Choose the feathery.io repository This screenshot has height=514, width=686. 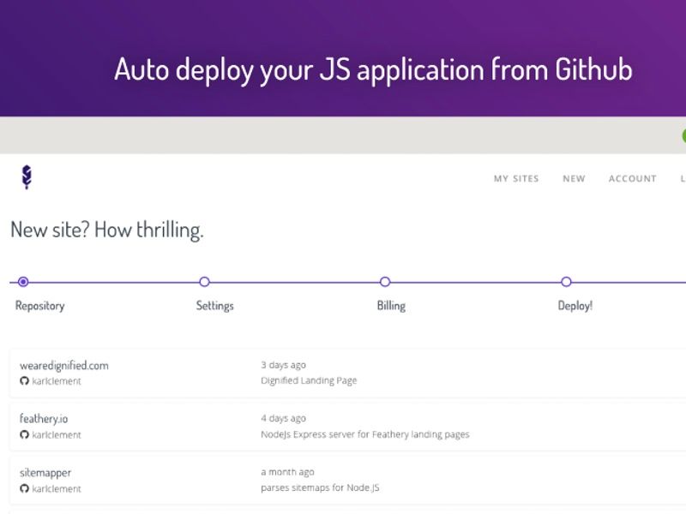(x=44, y=419)
